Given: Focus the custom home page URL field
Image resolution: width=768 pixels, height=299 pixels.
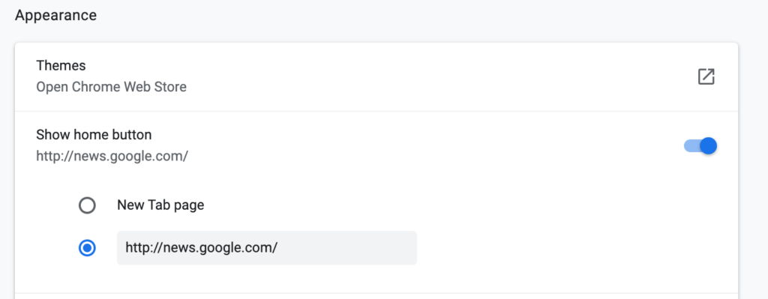Looking at the screenshot, I should [x=267, y=248].
